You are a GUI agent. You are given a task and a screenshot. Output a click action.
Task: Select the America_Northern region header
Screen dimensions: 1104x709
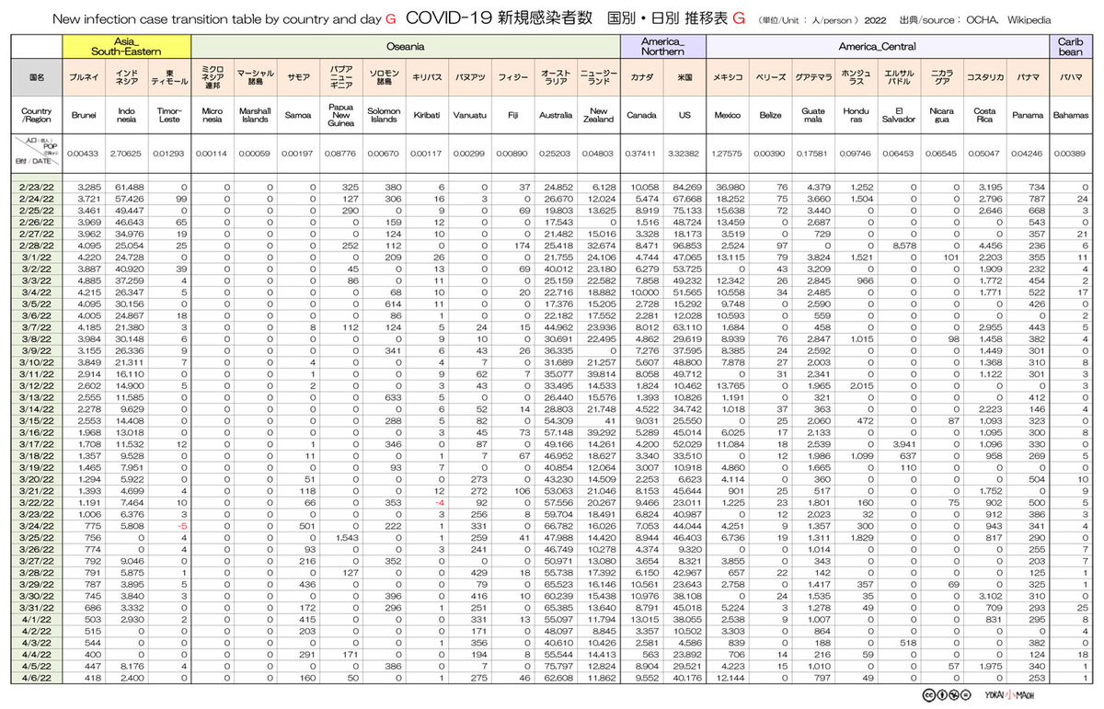point(663,46)
